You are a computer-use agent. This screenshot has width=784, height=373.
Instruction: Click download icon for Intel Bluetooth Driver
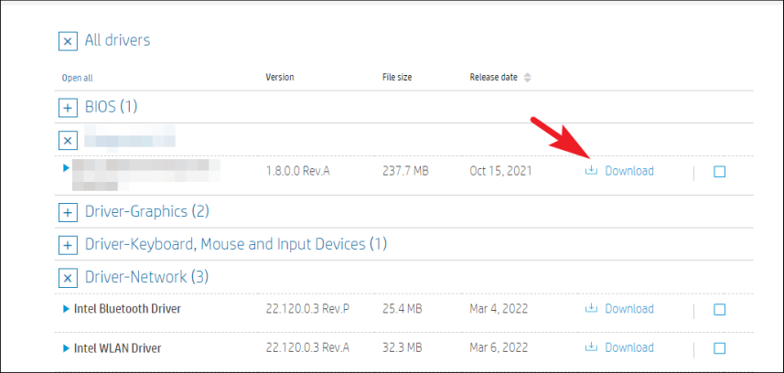pyautogui.click(x=591, y=309)
